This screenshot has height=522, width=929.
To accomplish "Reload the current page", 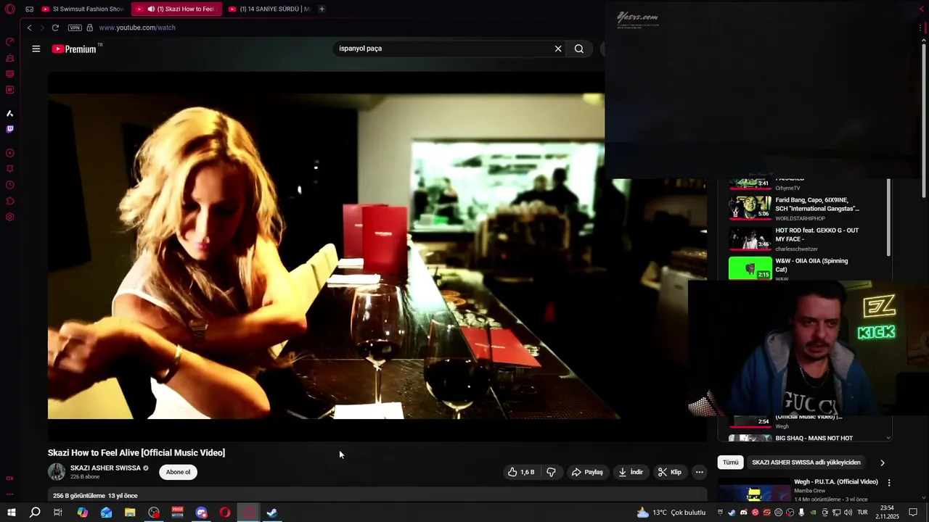I will coord(55,28).
